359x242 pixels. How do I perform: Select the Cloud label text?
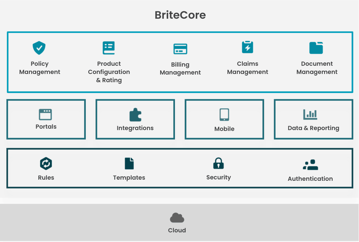pyautogui.click(x=177, y=230)
